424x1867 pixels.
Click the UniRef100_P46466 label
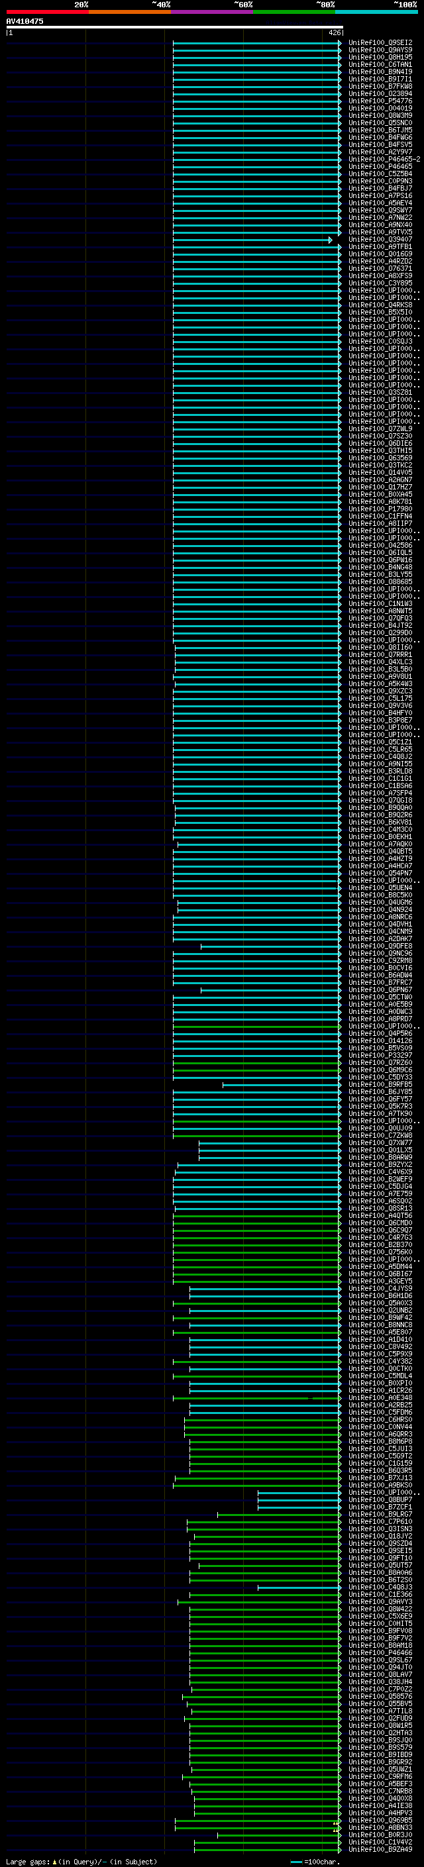(x=380, y=1652)
